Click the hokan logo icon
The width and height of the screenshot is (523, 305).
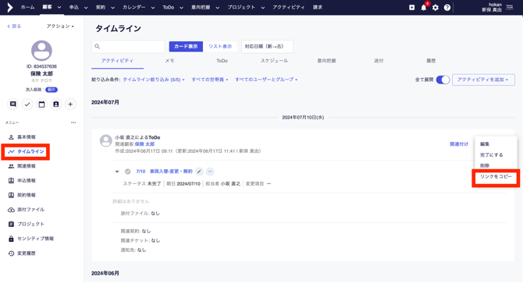tap(10, 7)
